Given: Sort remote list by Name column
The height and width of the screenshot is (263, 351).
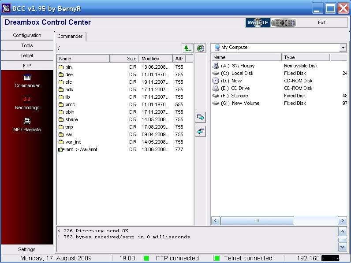Looking at the screenshot, I should tap(83, 59).
